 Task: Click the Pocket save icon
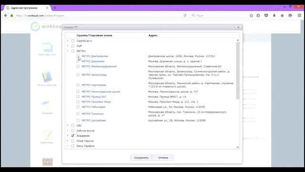coord(266,15)
